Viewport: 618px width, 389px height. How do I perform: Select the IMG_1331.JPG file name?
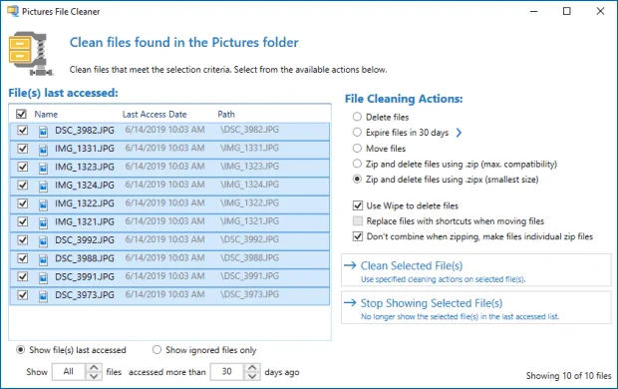[x=85, y=149]
